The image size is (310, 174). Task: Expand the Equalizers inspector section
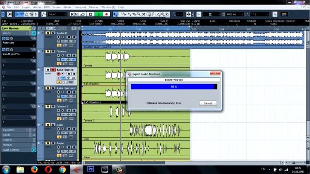[x=18, y=130]
